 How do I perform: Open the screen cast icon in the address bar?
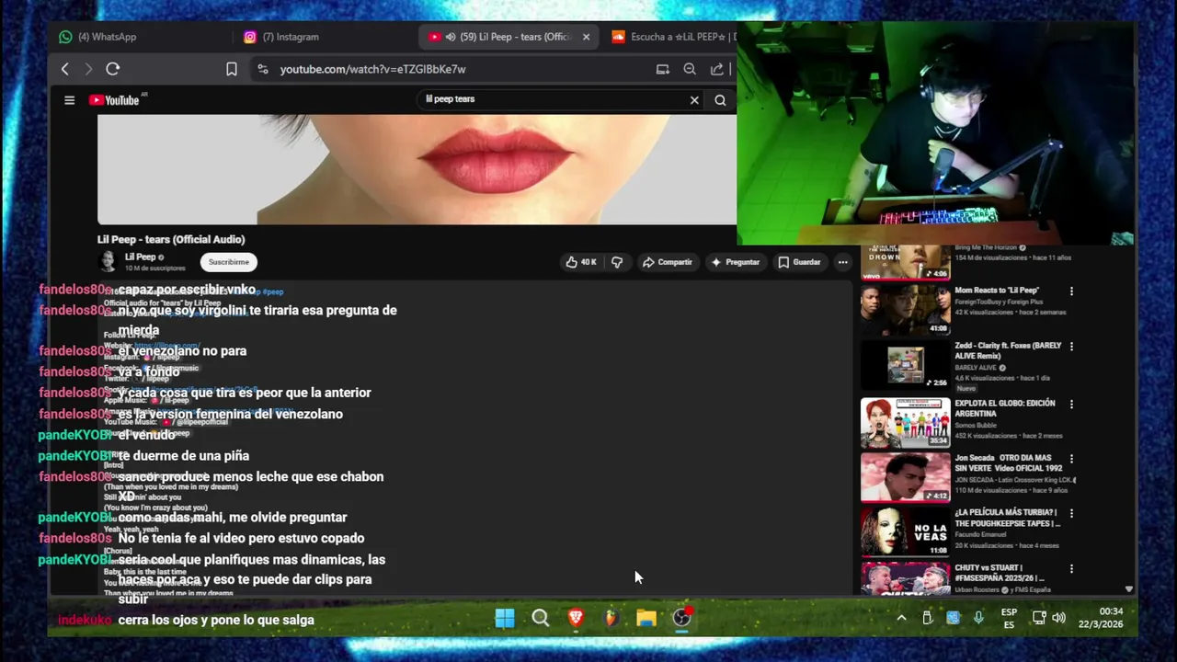point(662,69)
